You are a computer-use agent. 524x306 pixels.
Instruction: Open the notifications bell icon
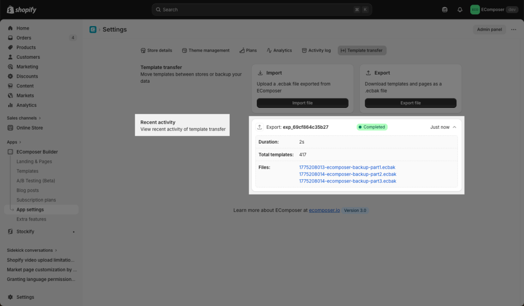click(x=460, y=10)
